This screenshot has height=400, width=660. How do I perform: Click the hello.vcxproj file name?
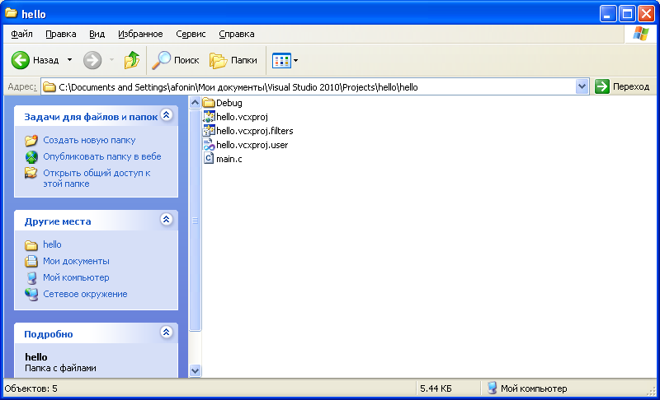point(242,117)
